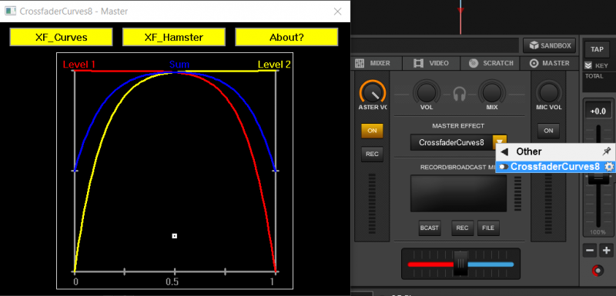616x296 pixels.
Task: Click the SANDBOX button
Action: pyautogui.click(x=550, y=45)
